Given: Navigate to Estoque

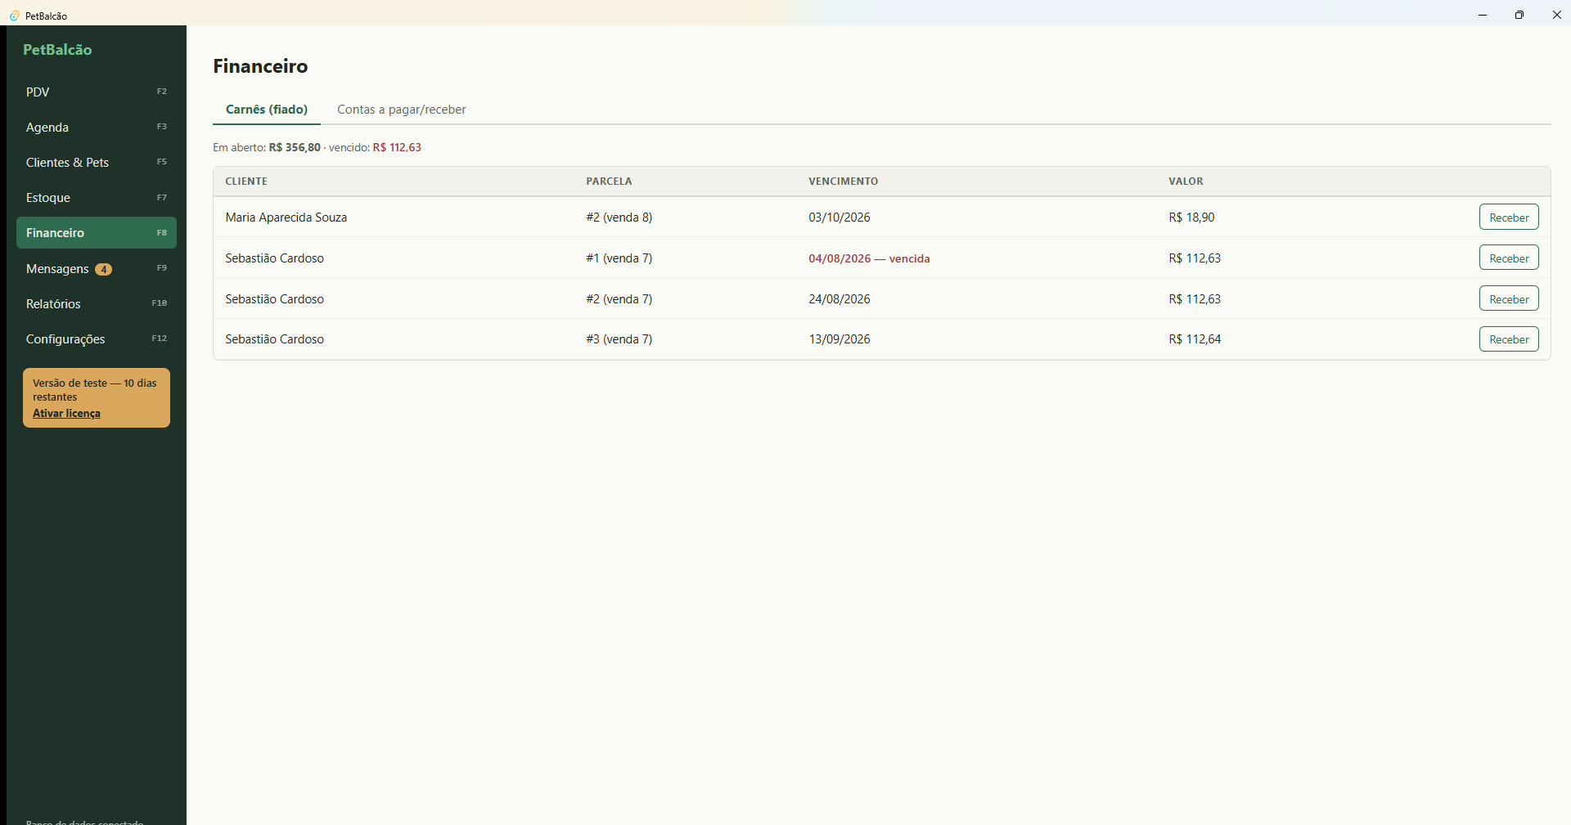Looking at the screenshot, I should pos(97,197).
